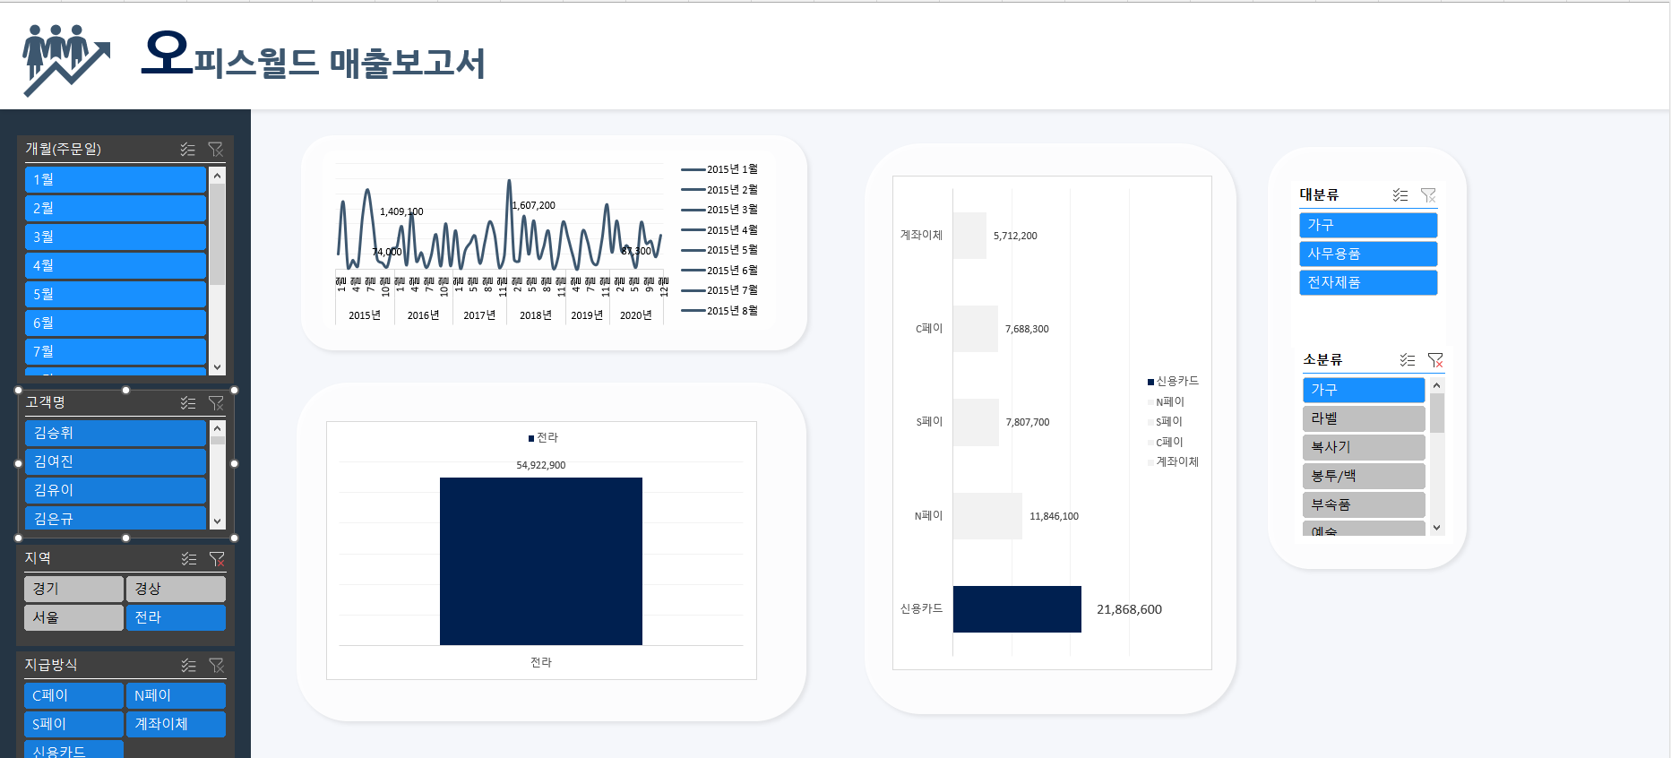This screenshot has width=1671, height=758.
Task: Toggle multi-select in 지급방식 slicer
Action: pyautogui.click(x=188, y=666)
